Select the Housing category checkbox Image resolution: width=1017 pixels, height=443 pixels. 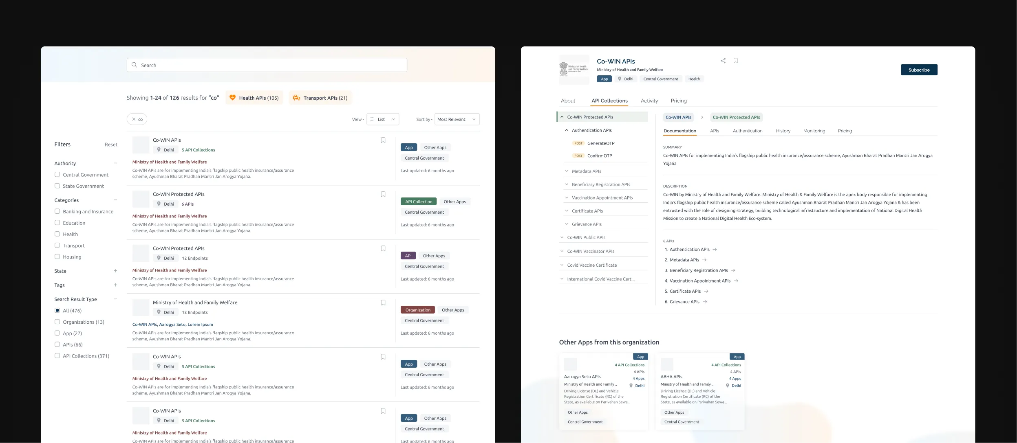(57, 257)
